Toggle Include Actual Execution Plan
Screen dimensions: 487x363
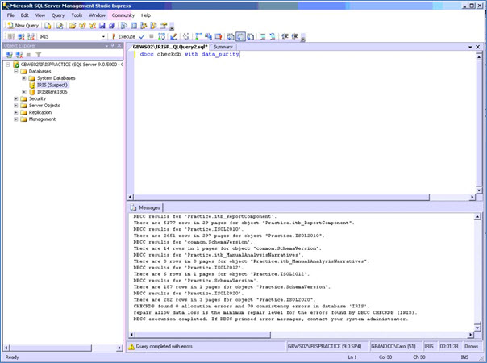(x=198, y=36)
